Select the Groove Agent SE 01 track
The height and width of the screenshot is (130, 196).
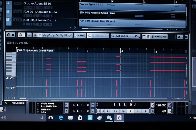click(x=37, y=3)
